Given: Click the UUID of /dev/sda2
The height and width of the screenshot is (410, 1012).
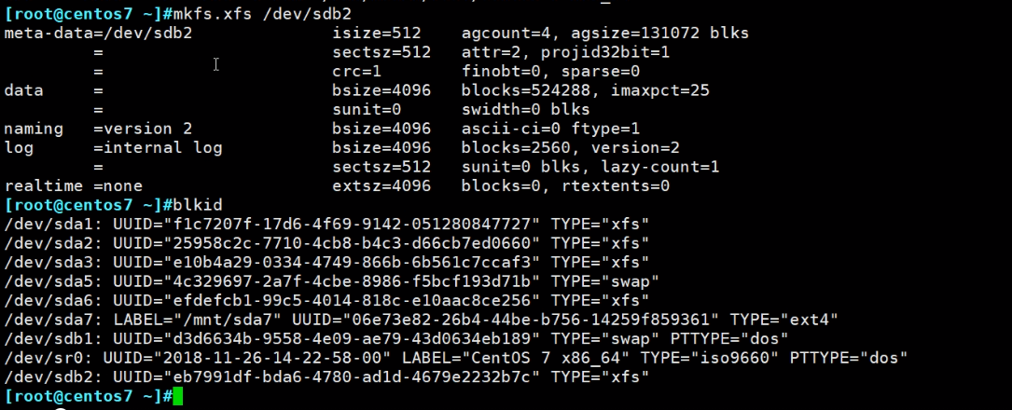Looking at the screenshot, I should click(327, 243).
